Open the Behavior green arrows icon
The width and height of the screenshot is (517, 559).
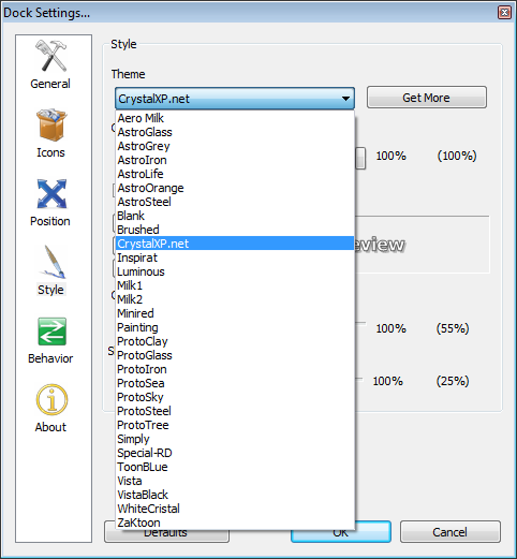pos(51,331)
